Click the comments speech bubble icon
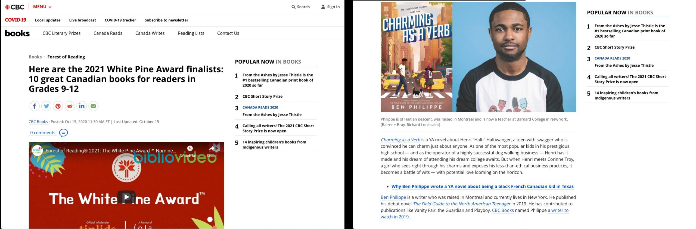This screenshot has width=696, height=229. click(x=63, y=133)
